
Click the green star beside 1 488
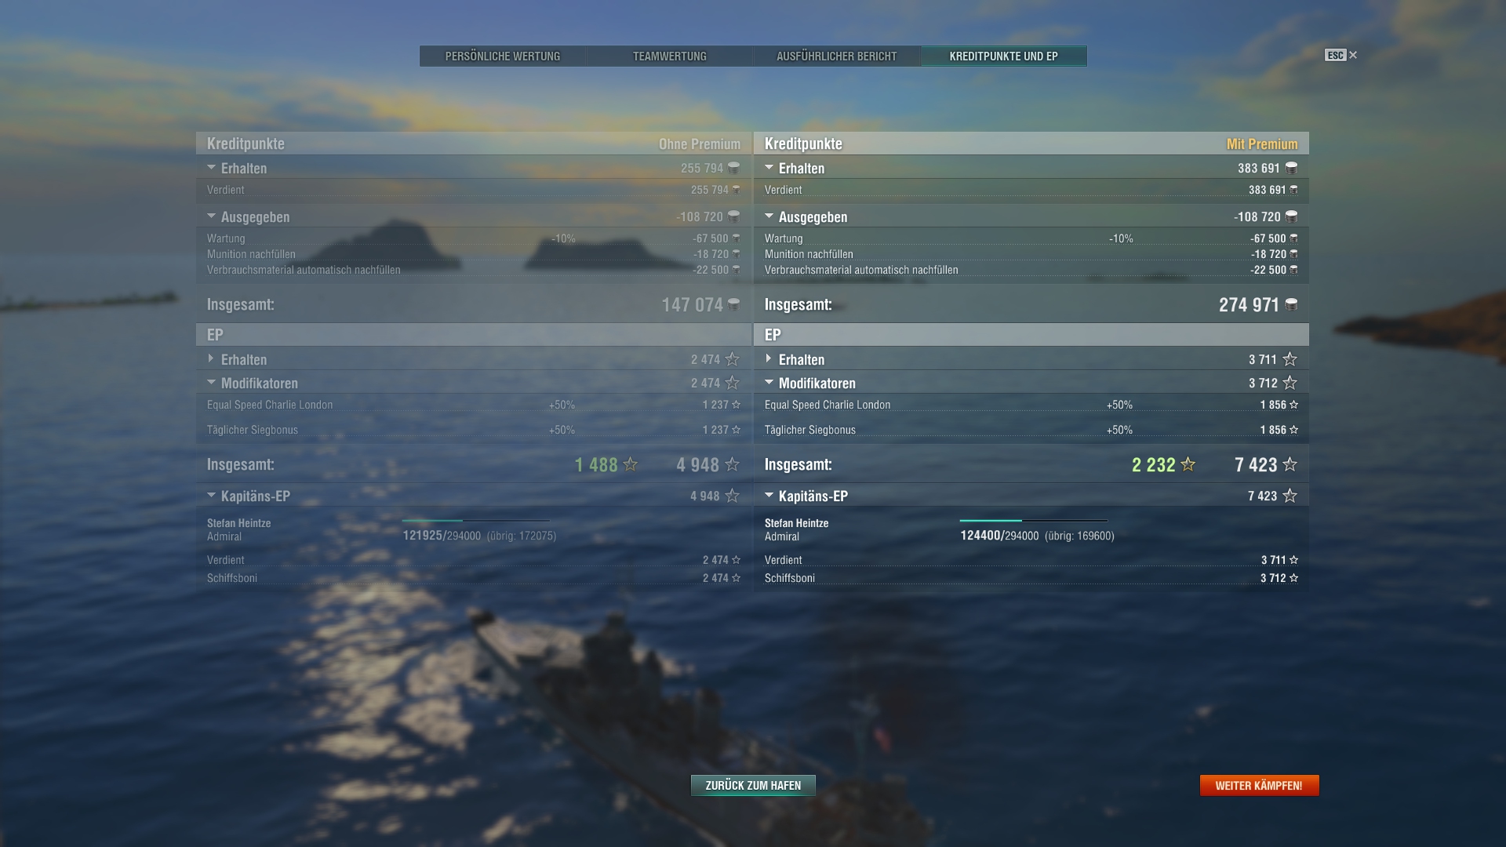630,464
